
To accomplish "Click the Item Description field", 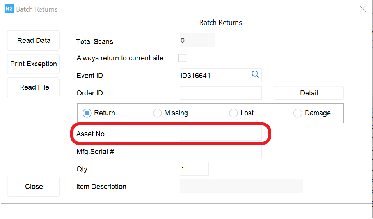I will pos(241,187).
